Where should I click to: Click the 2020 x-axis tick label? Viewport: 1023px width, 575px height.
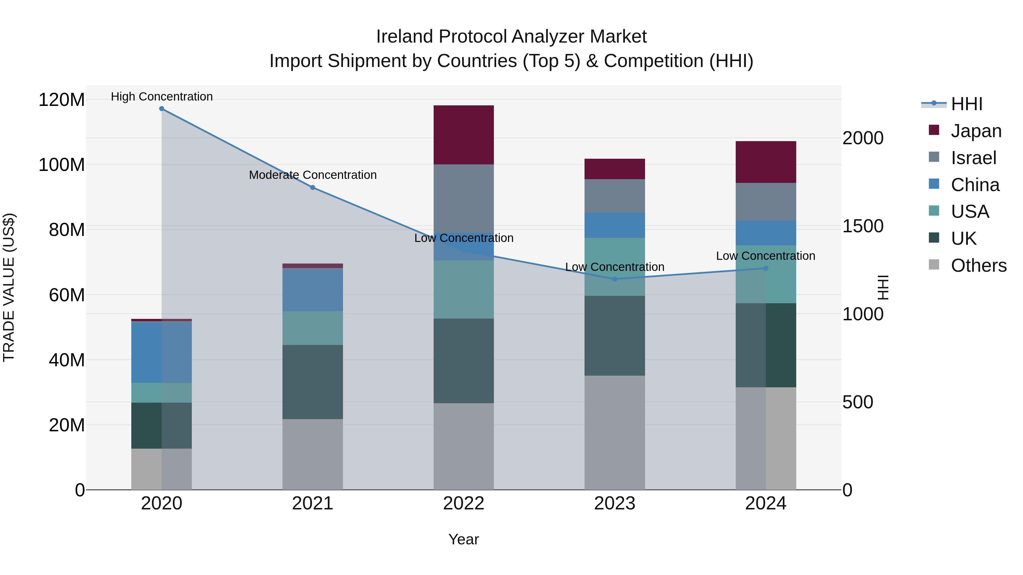click(162, 503)
